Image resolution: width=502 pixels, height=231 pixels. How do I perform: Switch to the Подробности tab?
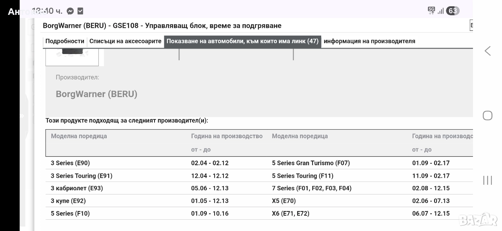pos(65,41)
